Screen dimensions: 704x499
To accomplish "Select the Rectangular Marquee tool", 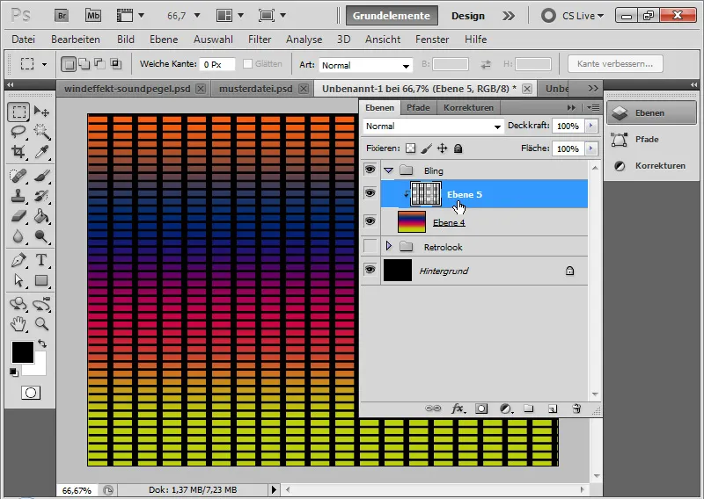I will (18, 112).
